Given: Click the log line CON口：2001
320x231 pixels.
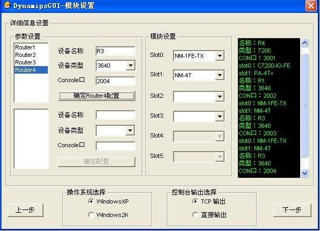Looking at the screenshot, I should tap(257, 58).
